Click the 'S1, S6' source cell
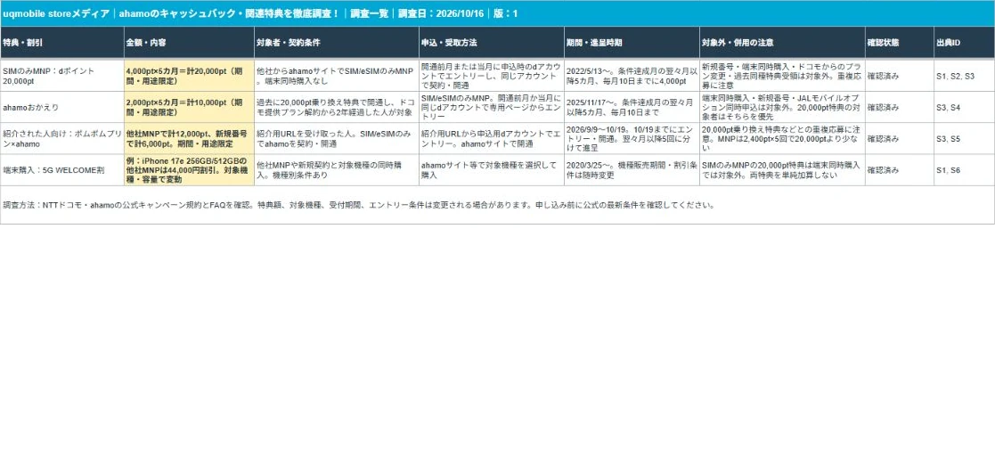 [964, 169]
